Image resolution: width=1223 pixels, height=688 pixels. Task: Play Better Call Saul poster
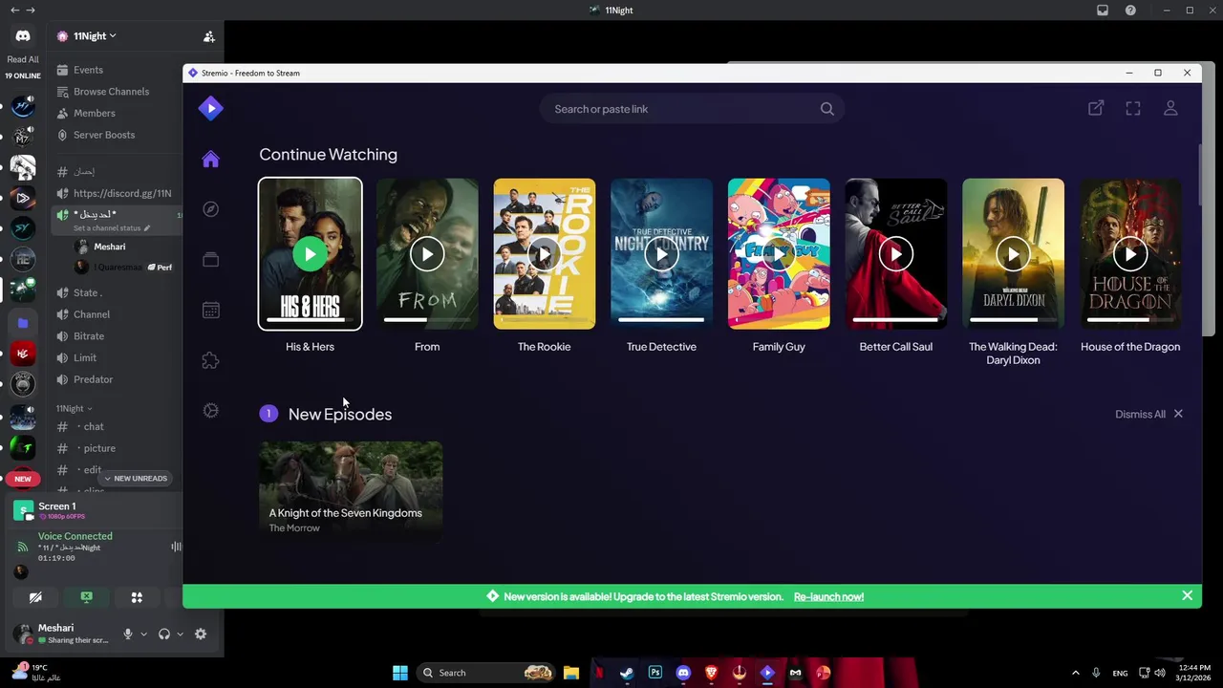(x=896, y=254)
